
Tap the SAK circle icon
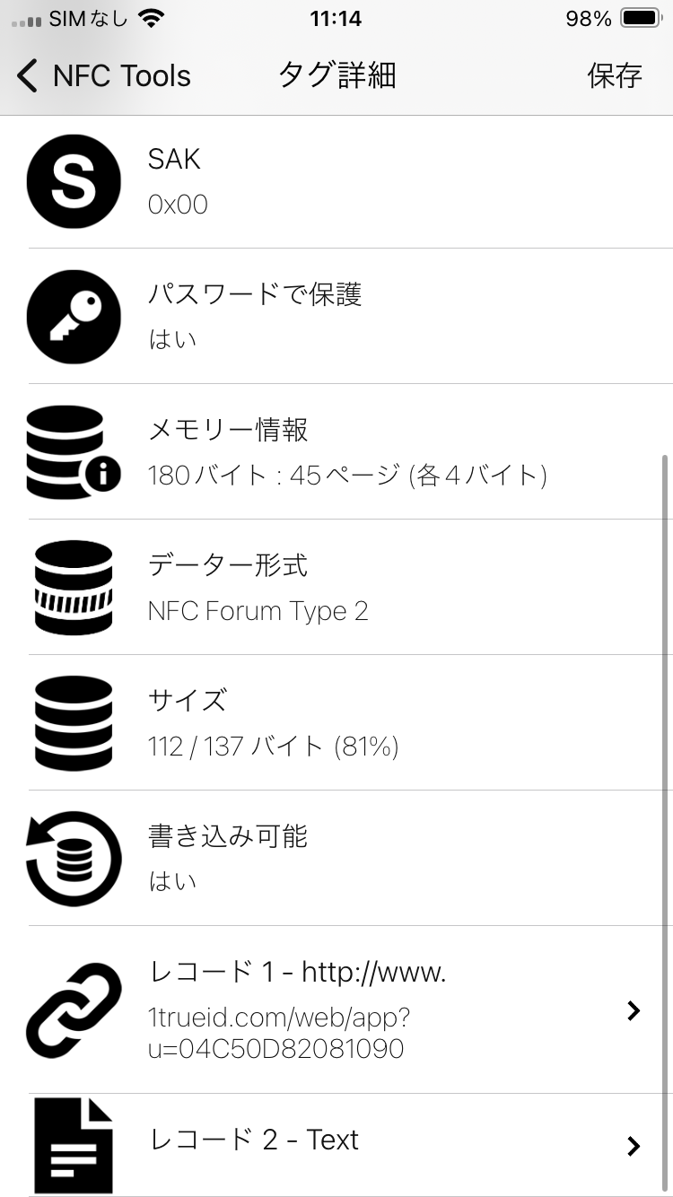[x=74, y=181]
